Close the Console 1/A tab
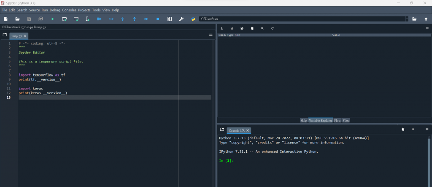The image size is (432, 187). tap(248, 130)
